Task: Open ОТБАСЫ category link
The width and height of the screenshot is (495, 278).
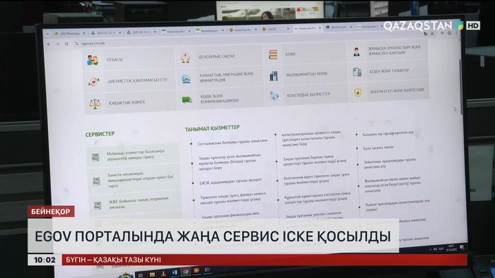Action: tap(115, 60)
